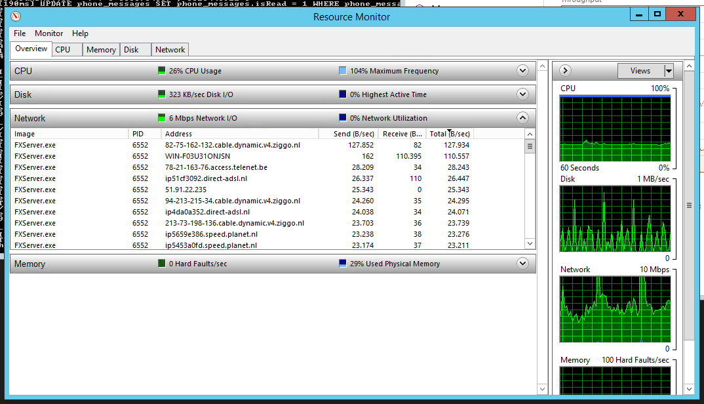Collapse the graphs pane with arrow button
Viewport: 704px width, 404px height.
coord(566,71)
